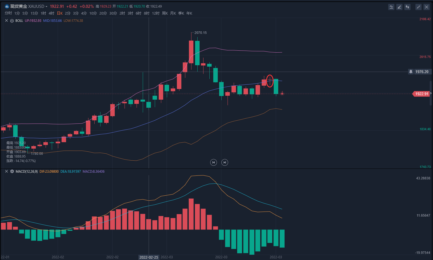Click the +0.02% change percentage
This screenshot has height=260, width=433.
(x=86, y=6)
